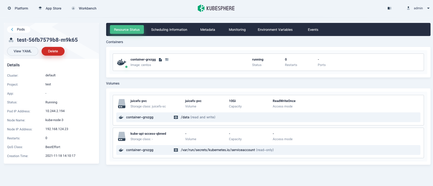Open the Workbench dashboard icon
This screenshot has width=433, height=186.
click(x=73, y=8)
